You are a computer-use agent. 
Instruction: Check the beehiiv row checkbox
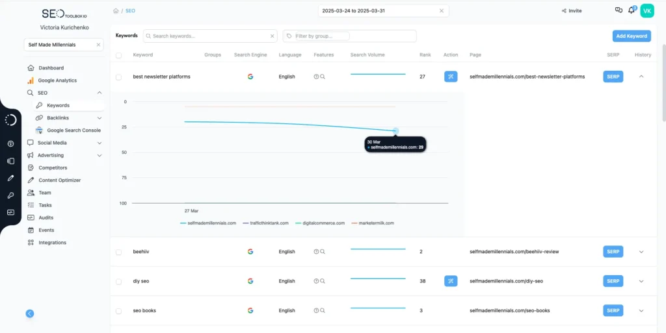point(118,252)
